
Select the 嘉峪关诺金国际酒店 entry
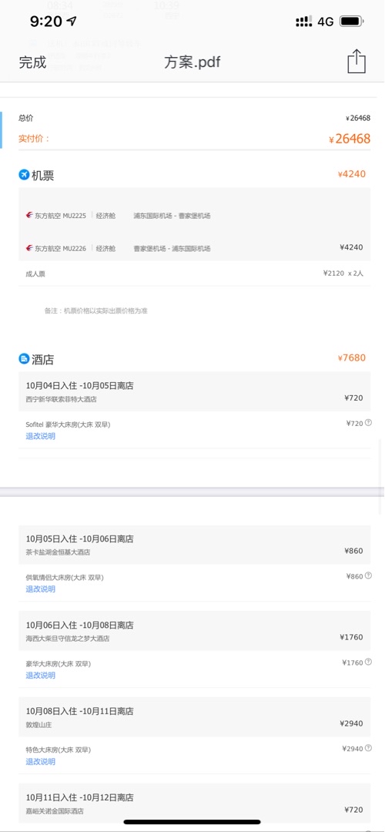click(x=195, y=803)
